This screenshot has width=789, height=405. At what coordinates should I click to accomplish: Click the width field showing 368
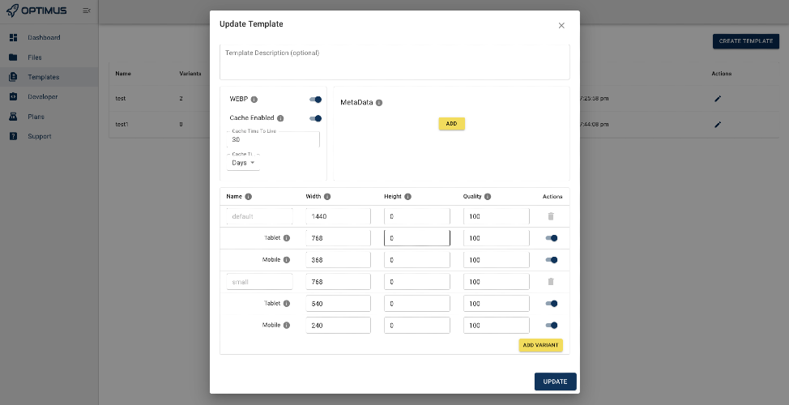point(338,260)
